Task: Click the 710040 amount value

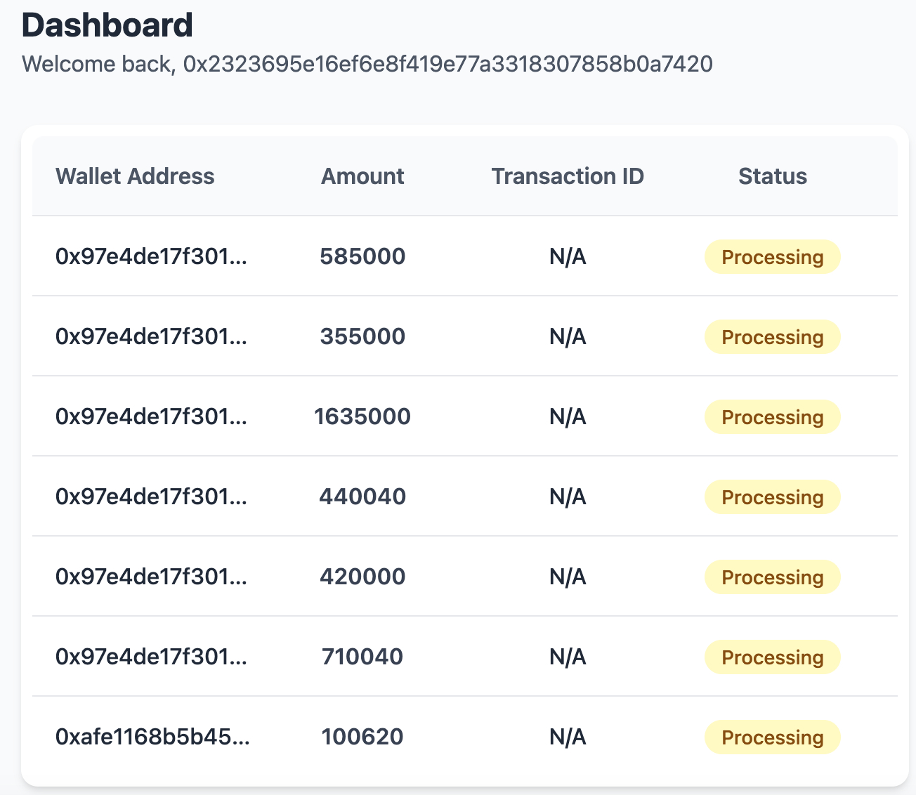Action: coord(362,657)
